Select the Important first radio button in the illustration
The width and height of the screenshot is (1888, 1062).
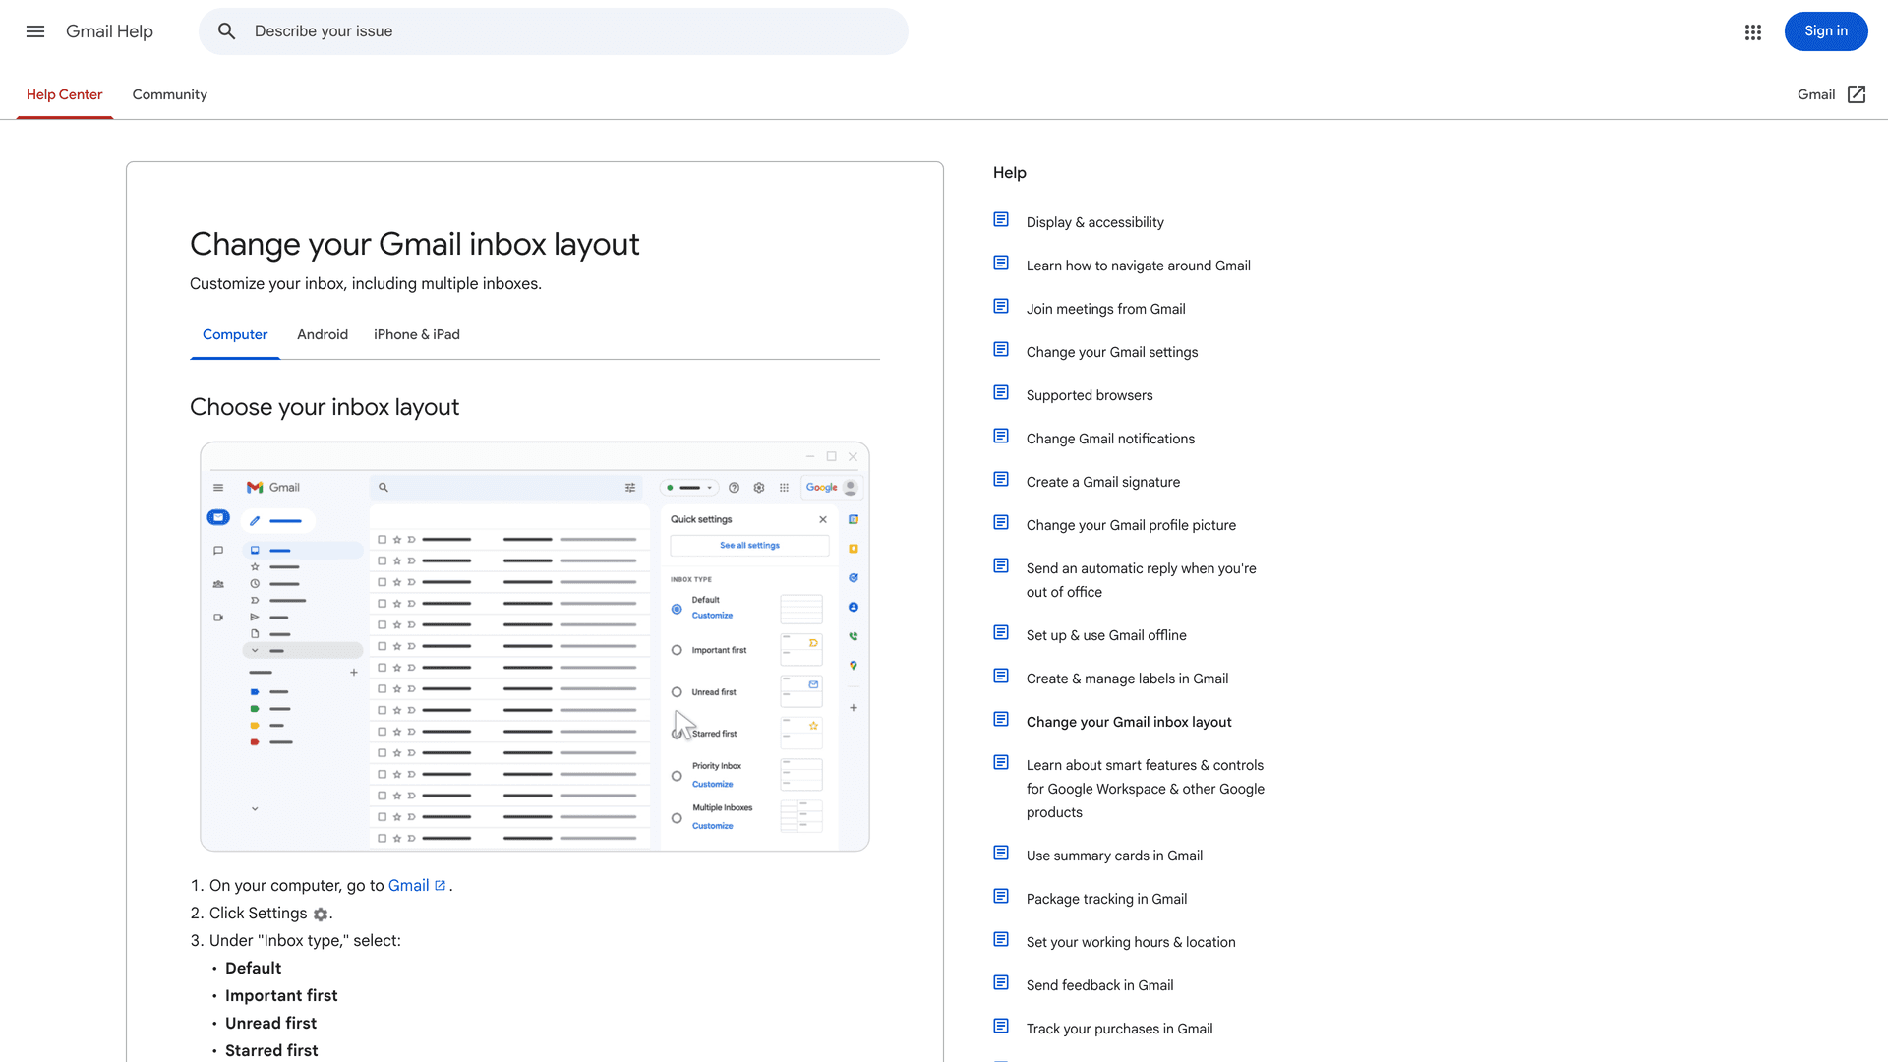(x=677, y=650)
